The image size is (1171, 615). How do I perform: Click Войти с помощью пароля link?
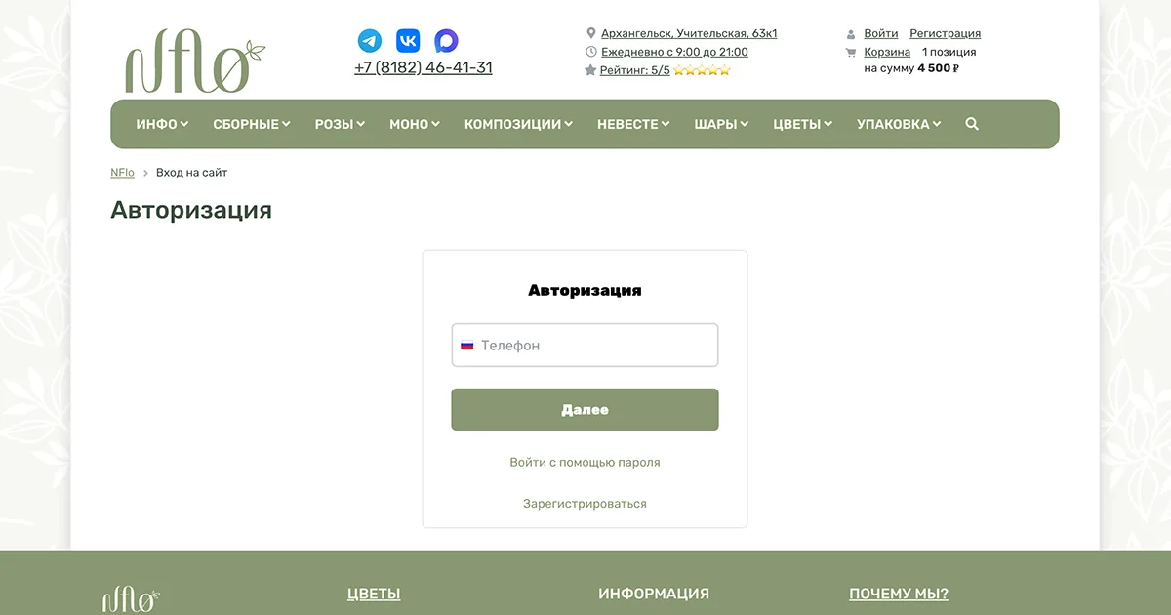click(585, 462)
